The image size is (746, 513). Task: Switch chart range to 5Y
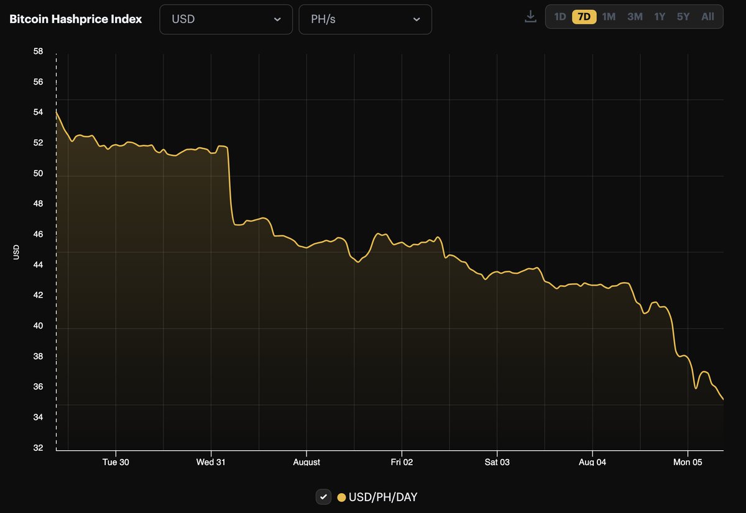click(683, 17)
